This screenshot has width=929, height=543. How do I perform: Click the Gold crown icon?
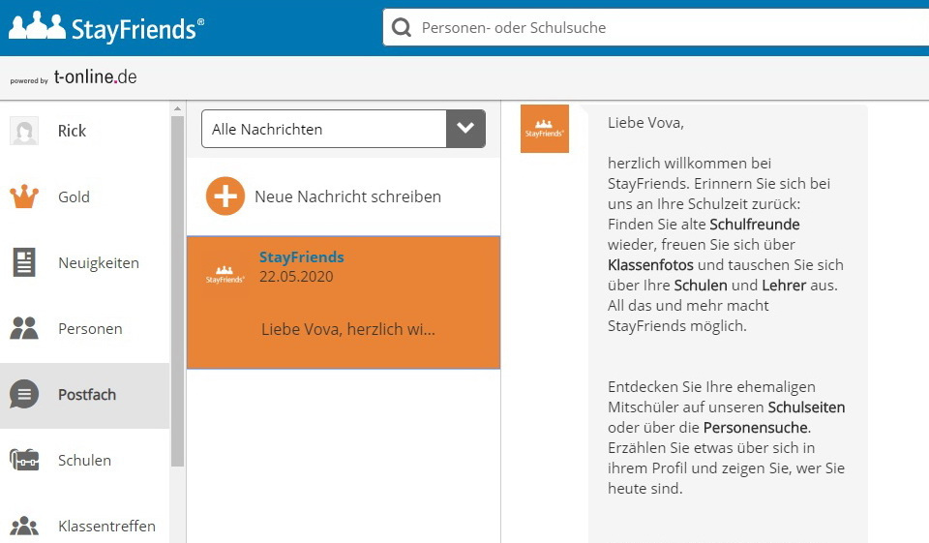coord(24,196)
